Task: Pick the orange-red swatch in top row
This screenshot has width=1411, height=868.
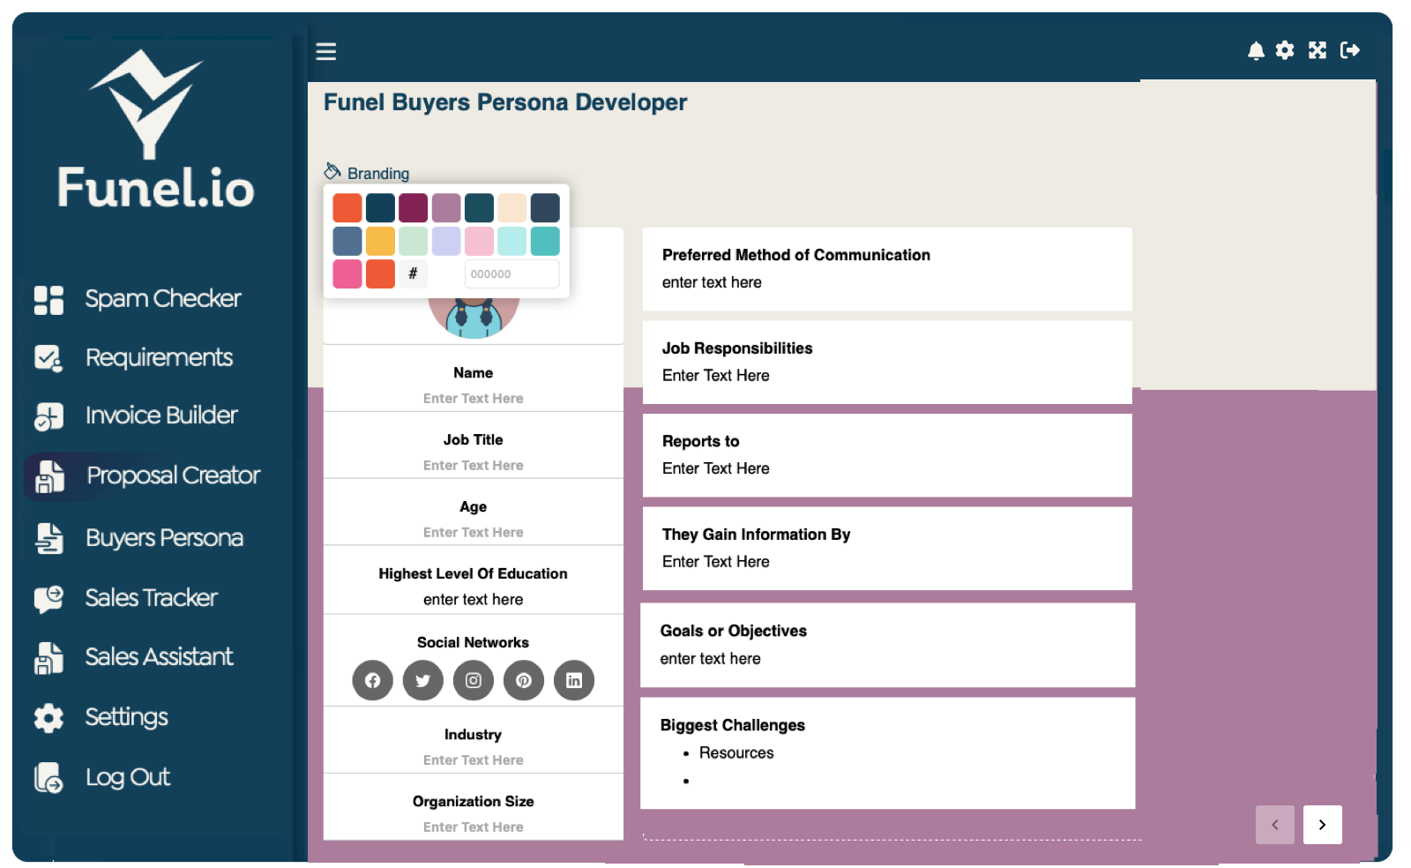Action: [x=347, y=208]
